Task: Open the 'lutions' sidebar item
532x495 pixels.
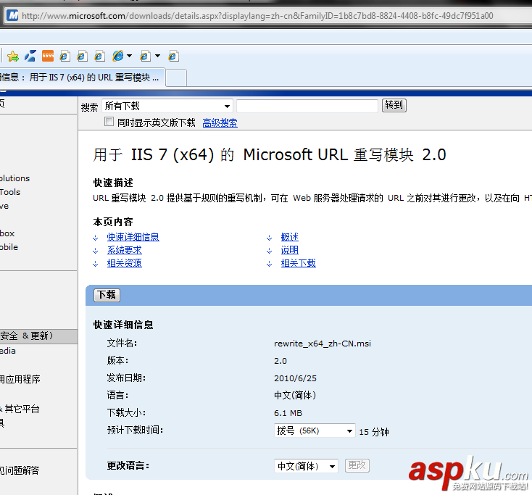Action: pos(15,178)
